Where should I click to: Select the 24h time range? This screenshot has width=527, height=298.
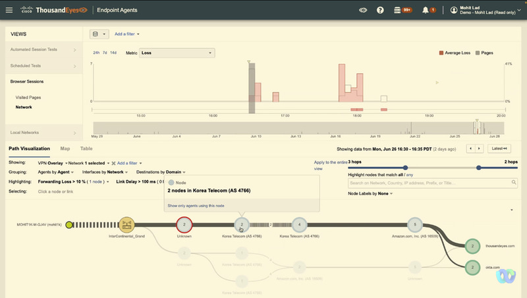click(x=96, y=53)
